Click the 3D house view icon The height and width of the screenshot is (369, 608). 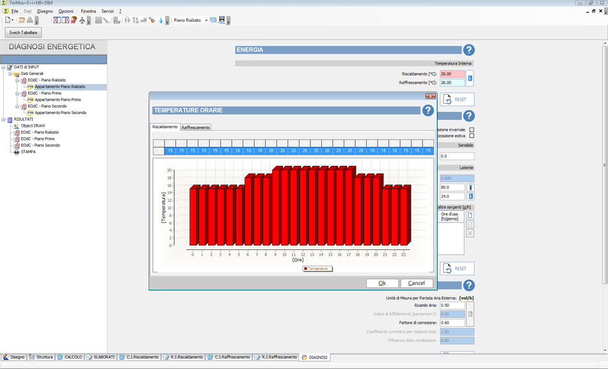click(x=74, y=20)
